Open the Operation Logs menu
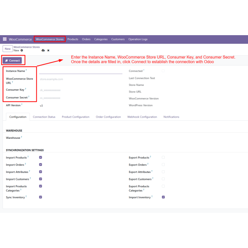This screenshot has height=248, width=248. [138, 39]
